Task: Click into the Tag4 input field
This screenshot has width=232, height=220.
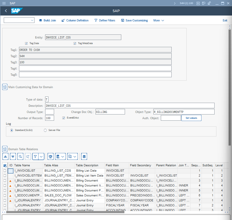Action: pos(95,68)
